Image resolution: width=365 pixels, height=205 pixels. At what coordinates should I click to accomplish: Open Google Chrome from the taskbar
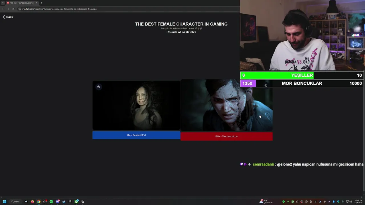tap(39, 202)
